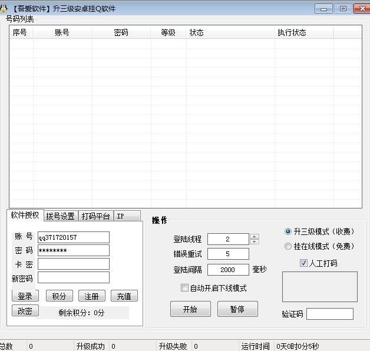370x351 pixels.
Task: Focus the 账号 input field
Action: [74, 237]
